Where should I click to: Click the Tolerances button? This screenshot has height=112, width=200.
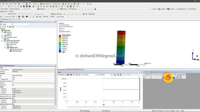pos(192,9)
